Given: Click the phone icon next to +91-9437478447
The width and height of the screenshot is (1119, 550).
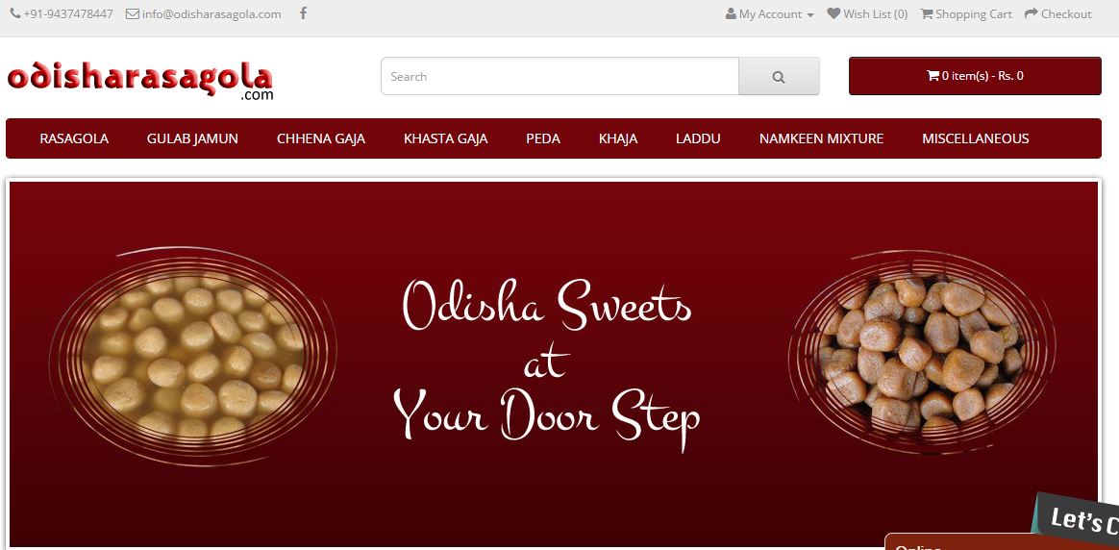Looking at the screenshot, I should click(15, 13).
